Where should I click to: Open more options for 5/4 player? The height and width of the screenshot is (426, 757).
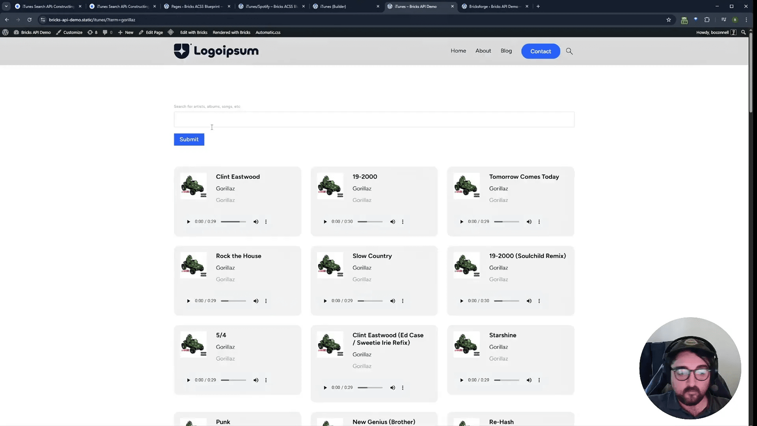click(266, 380)
